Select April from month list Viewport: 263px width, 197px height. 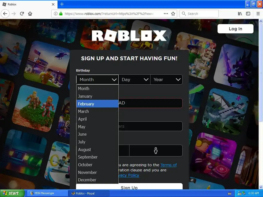tap(97, 119)
